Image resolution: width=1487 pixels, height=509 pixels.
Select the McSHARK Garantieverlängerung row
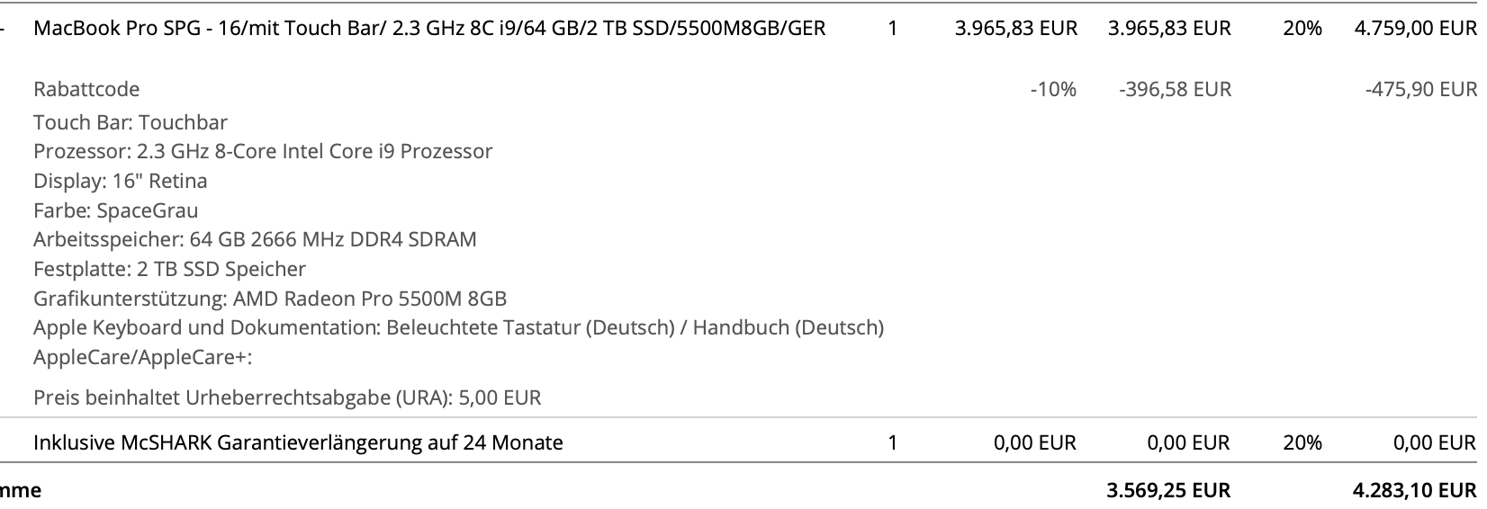743,442
